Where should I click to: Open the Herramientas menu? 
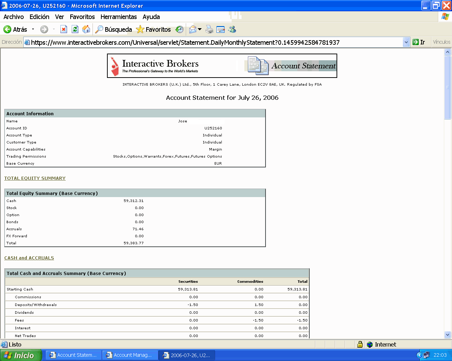(x=119, y=17)
